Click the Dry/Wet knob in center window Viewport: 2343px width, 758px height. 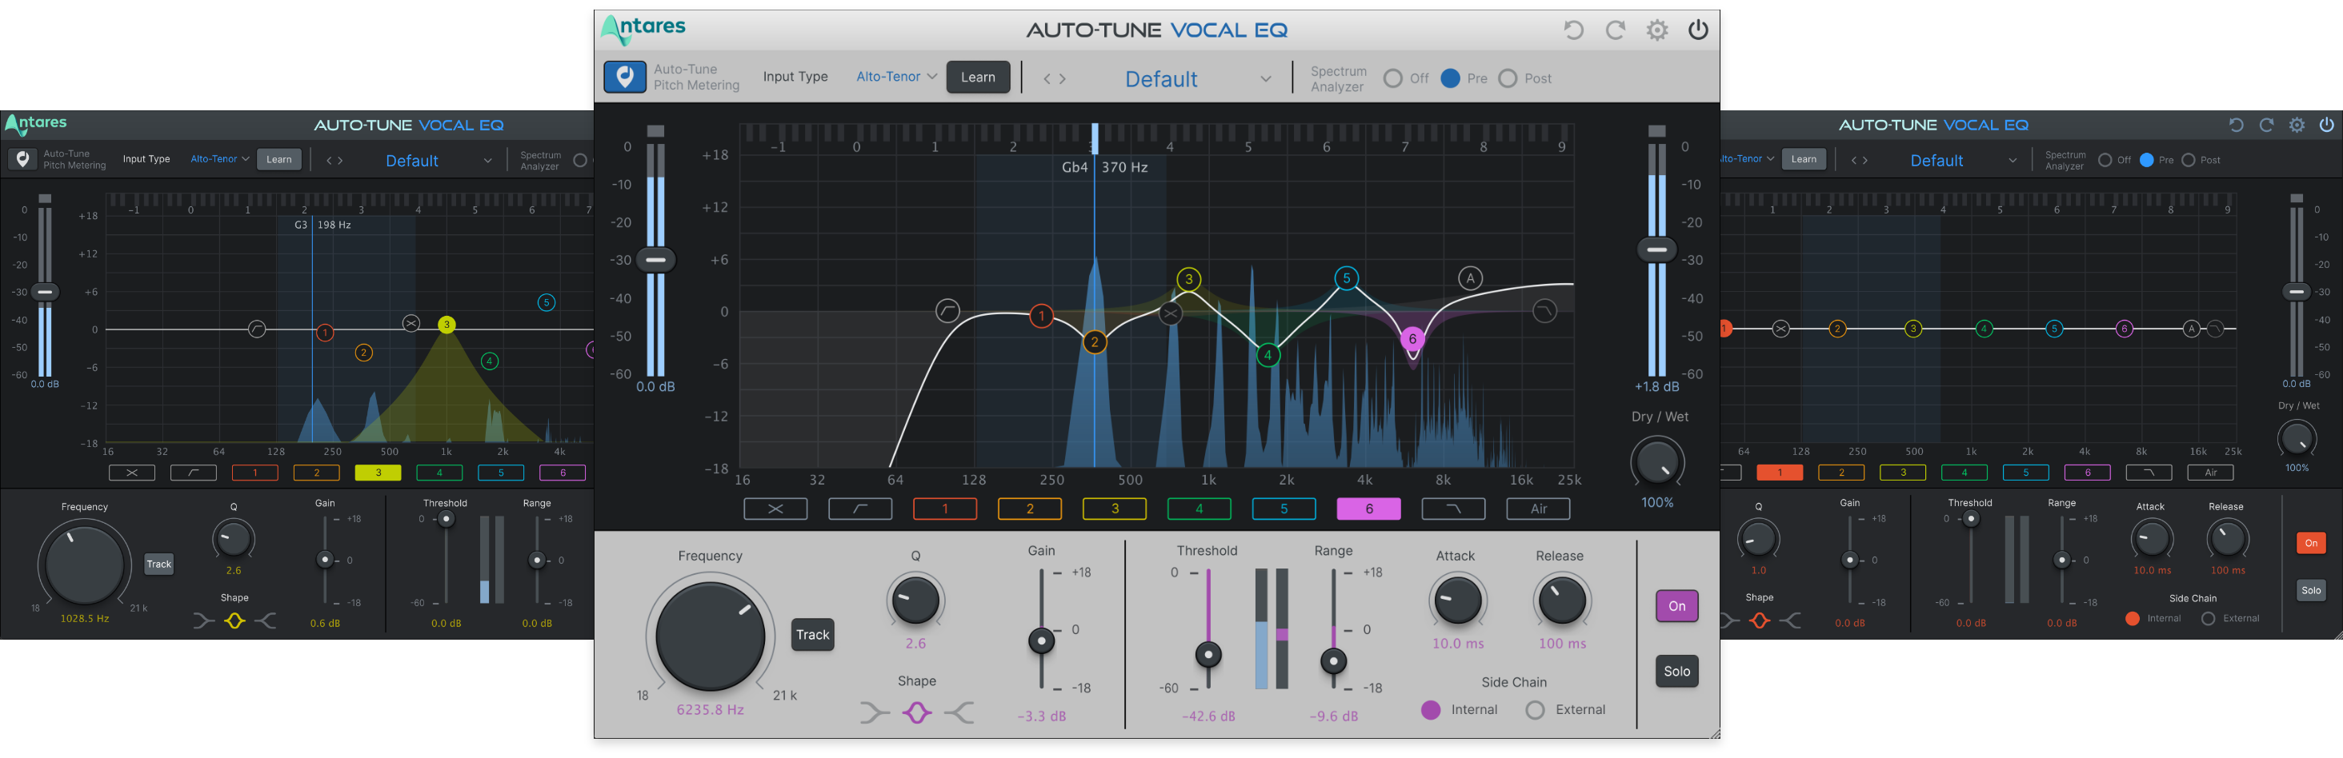[x=1657, y=463]
